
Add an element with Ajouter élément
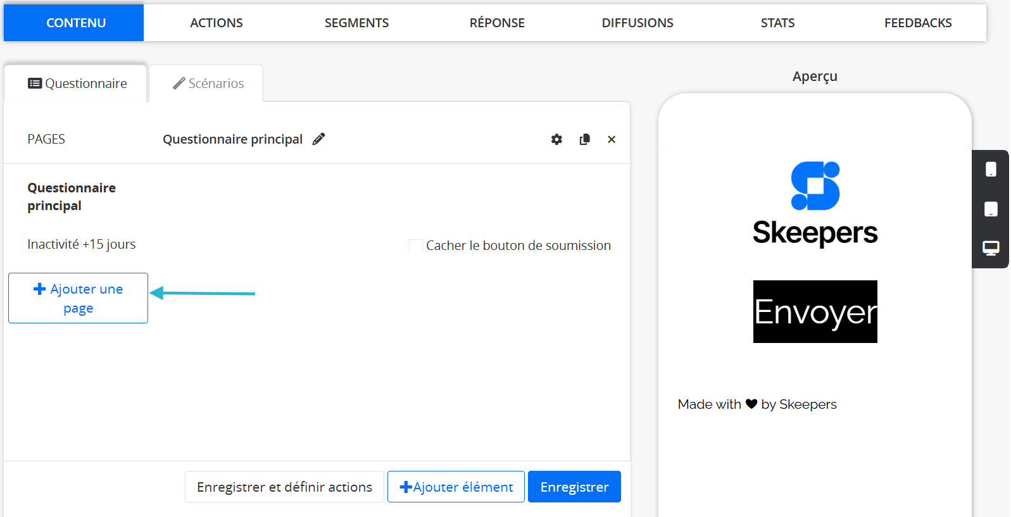tap(456, 487)
